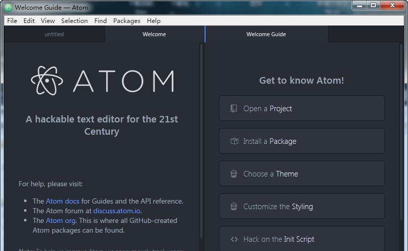Open the Find menu

click(100, 20)
